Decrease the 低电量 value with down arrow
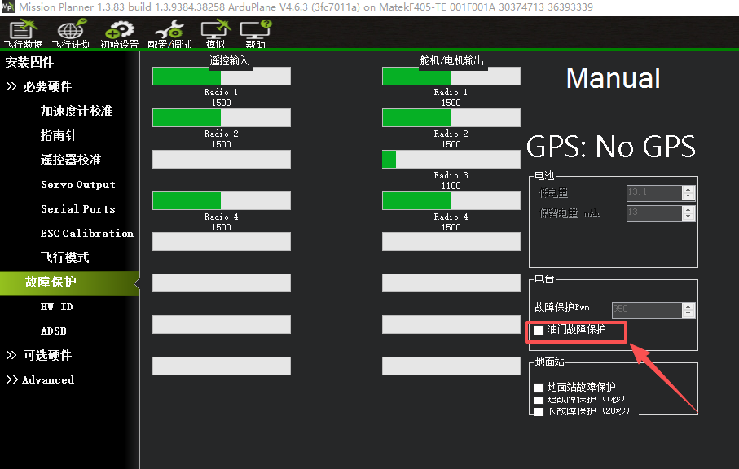The width and height of the screenshot is (739, 469). (688, 196)
